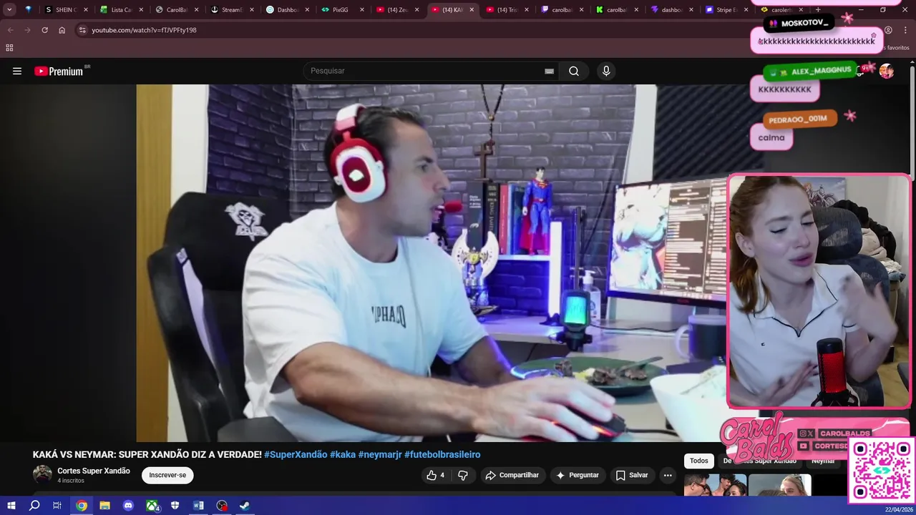Open Steam from the taskbar
916x515 pixels.
click(245, 506)
